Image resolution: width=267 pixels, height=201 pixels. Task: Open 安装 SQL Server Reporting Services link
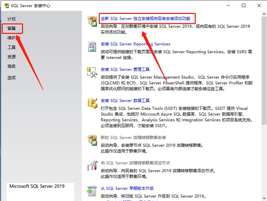point(135,44)
